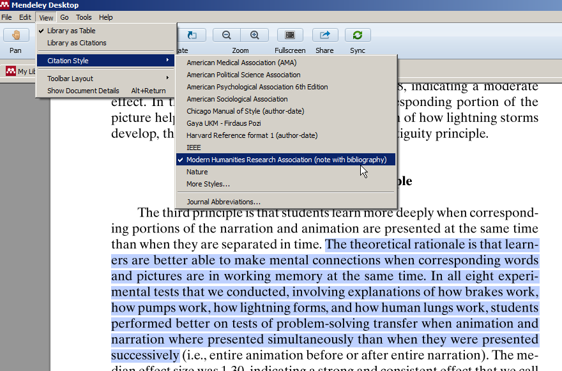The width and height of the screenshot is (562, 371).
Task: Open the Help menu
Action: pyautogui.click(x=106, y=17)
